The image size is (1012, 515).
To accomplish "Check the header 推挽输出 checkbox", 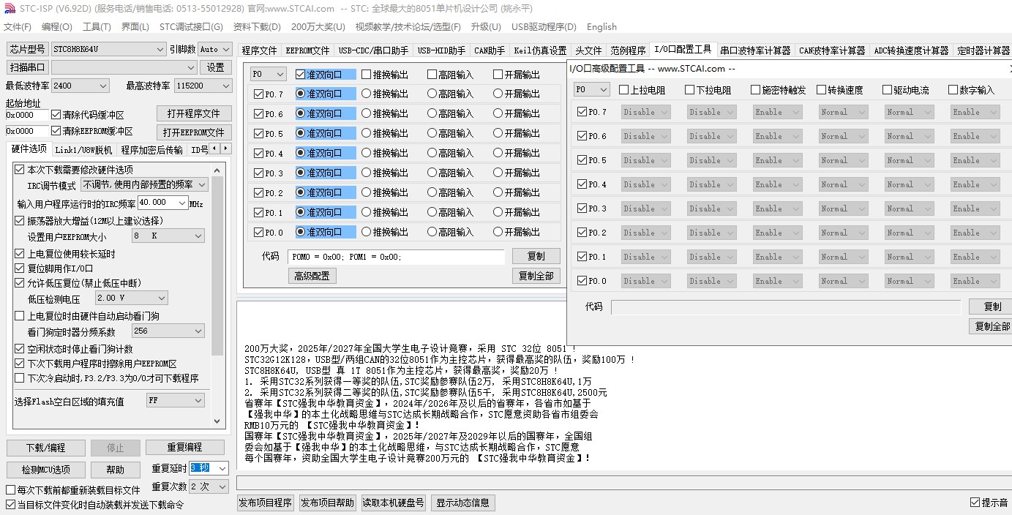I will click(x=385, y=75).
